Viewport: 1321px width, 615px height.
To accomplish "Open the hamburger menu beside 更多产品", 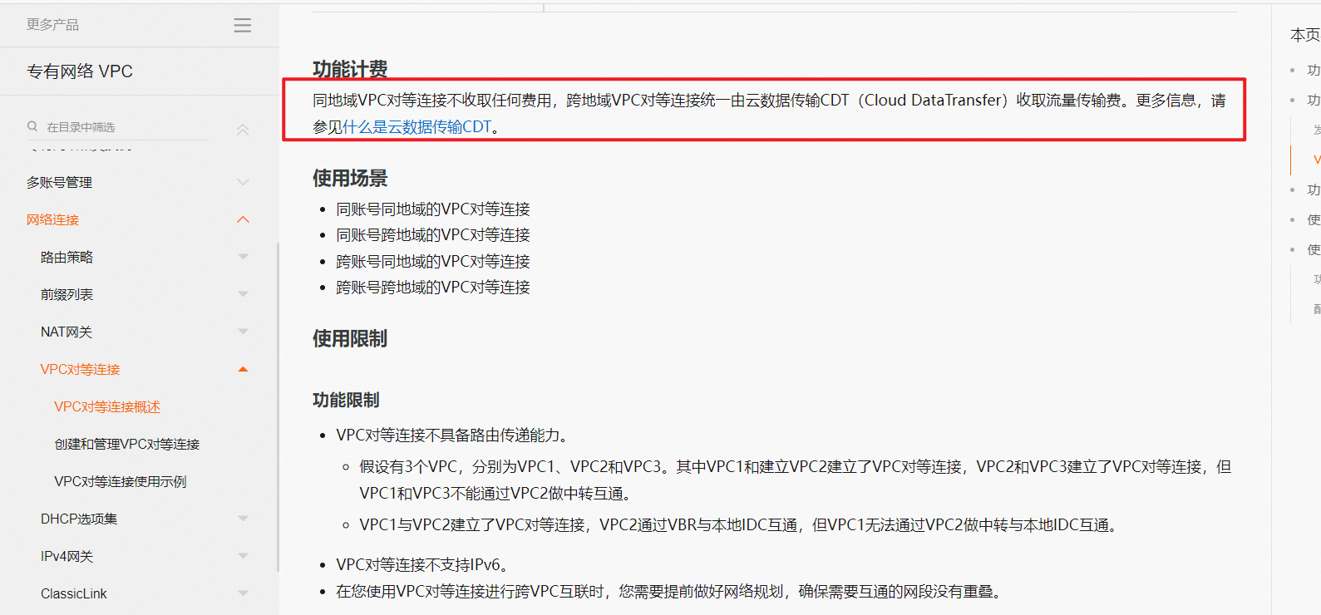I will click(243, 25).
